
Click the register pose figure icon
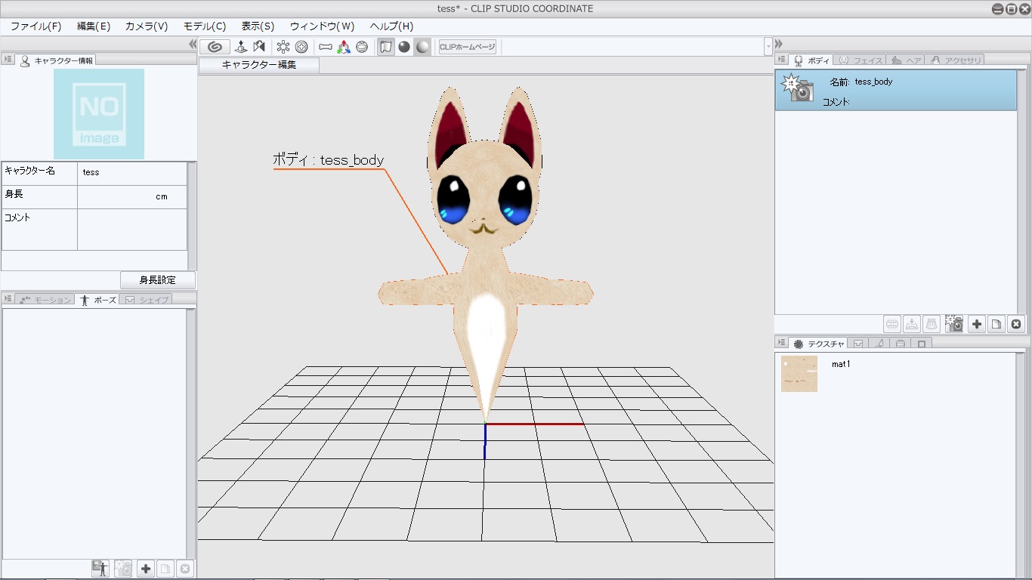coord(100,569)
